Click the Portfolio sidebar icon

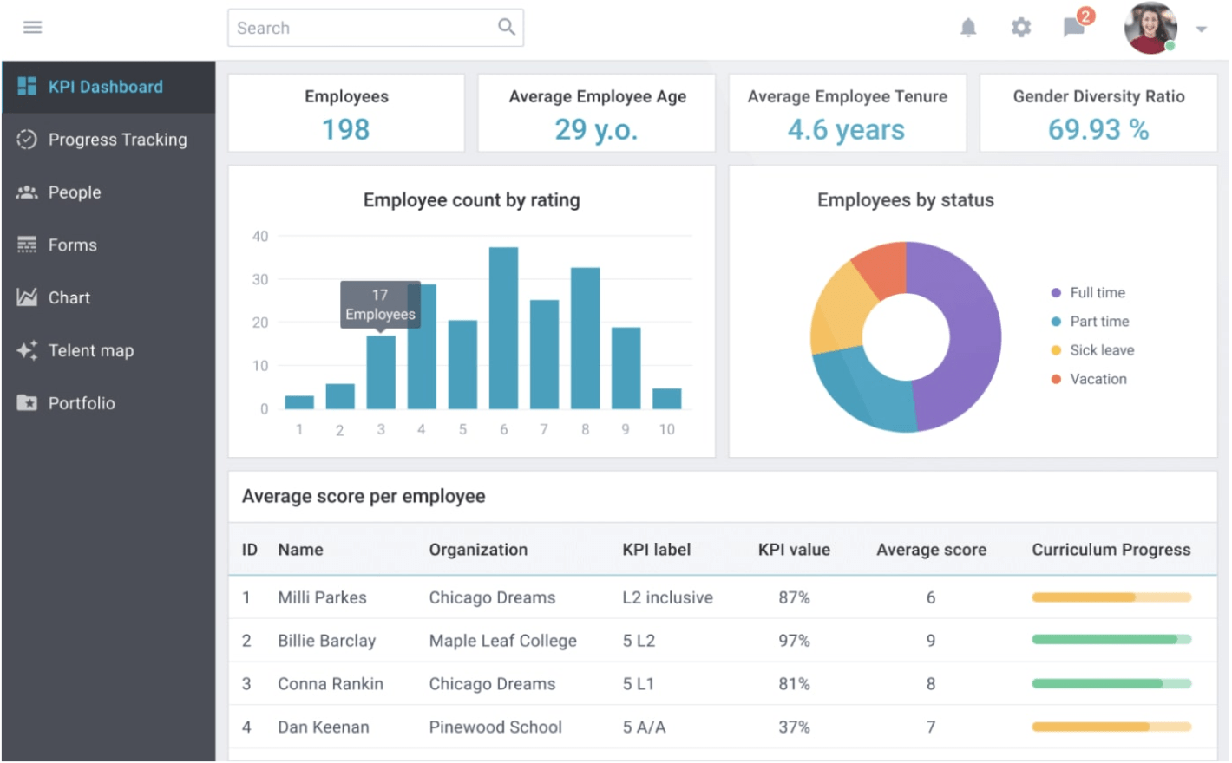coord(27,402)
